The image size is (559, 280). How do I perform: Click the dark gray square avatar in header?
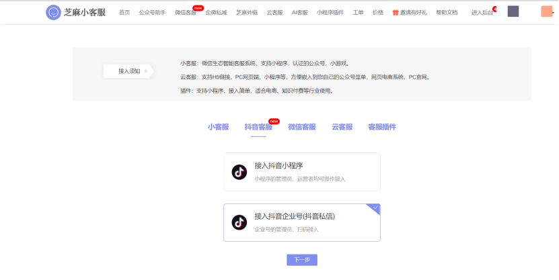[513, 11]
